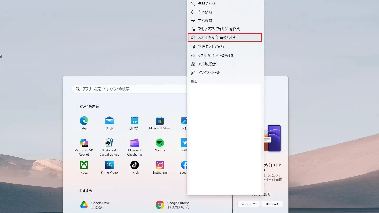Click スタートからピン留めを外す
The width and height of the screenshot is (379, 213).
225,37
